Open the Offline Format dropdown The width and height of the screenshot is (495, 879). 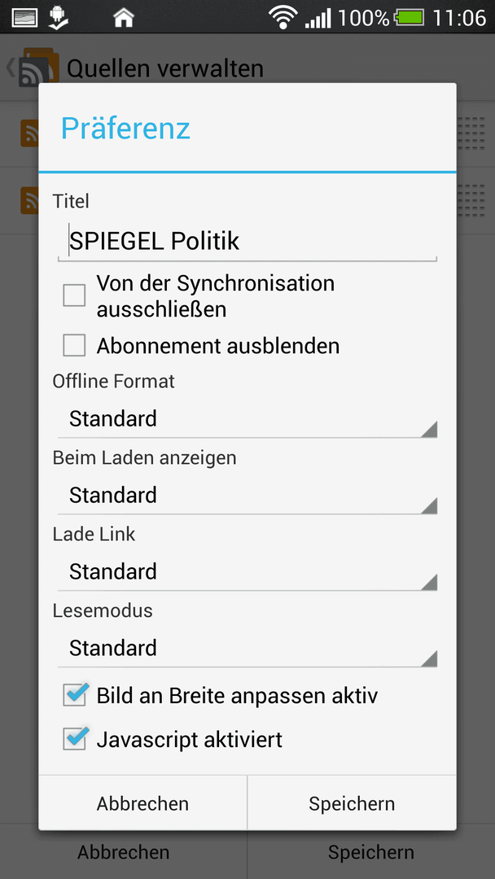tap(247, 419)
